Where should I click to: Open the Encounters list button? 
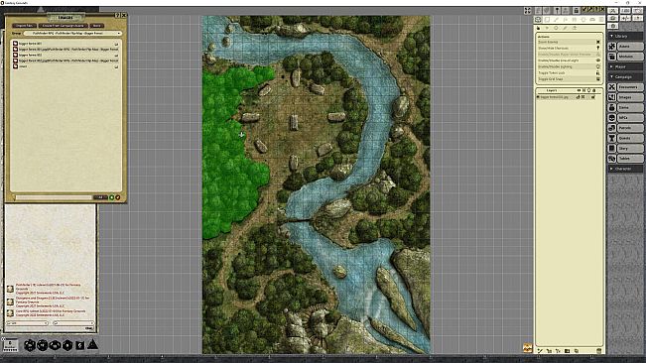coord(630,87)
